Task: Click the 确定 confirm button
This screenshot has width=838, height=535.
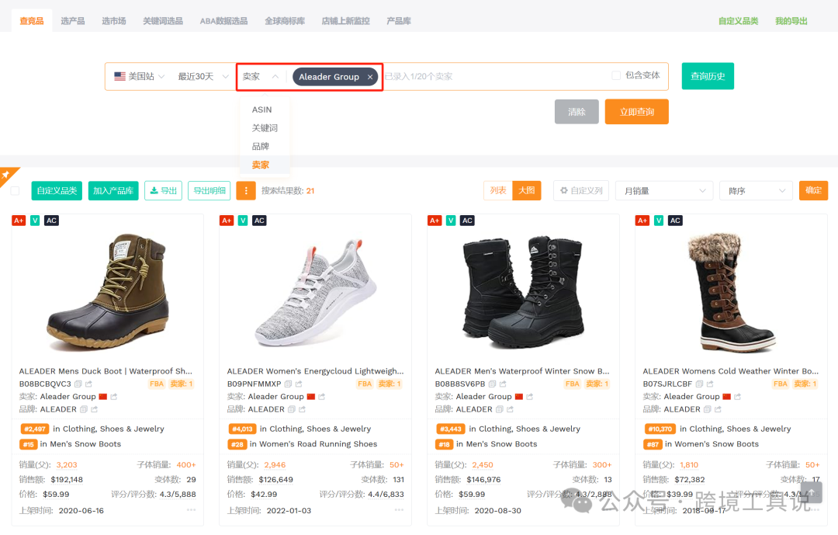Action: point(813,190)
